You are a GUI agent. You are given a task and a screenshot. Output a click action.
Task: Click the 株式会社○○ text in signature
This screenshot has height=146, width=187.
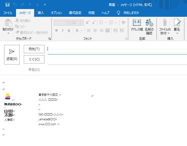12,104
